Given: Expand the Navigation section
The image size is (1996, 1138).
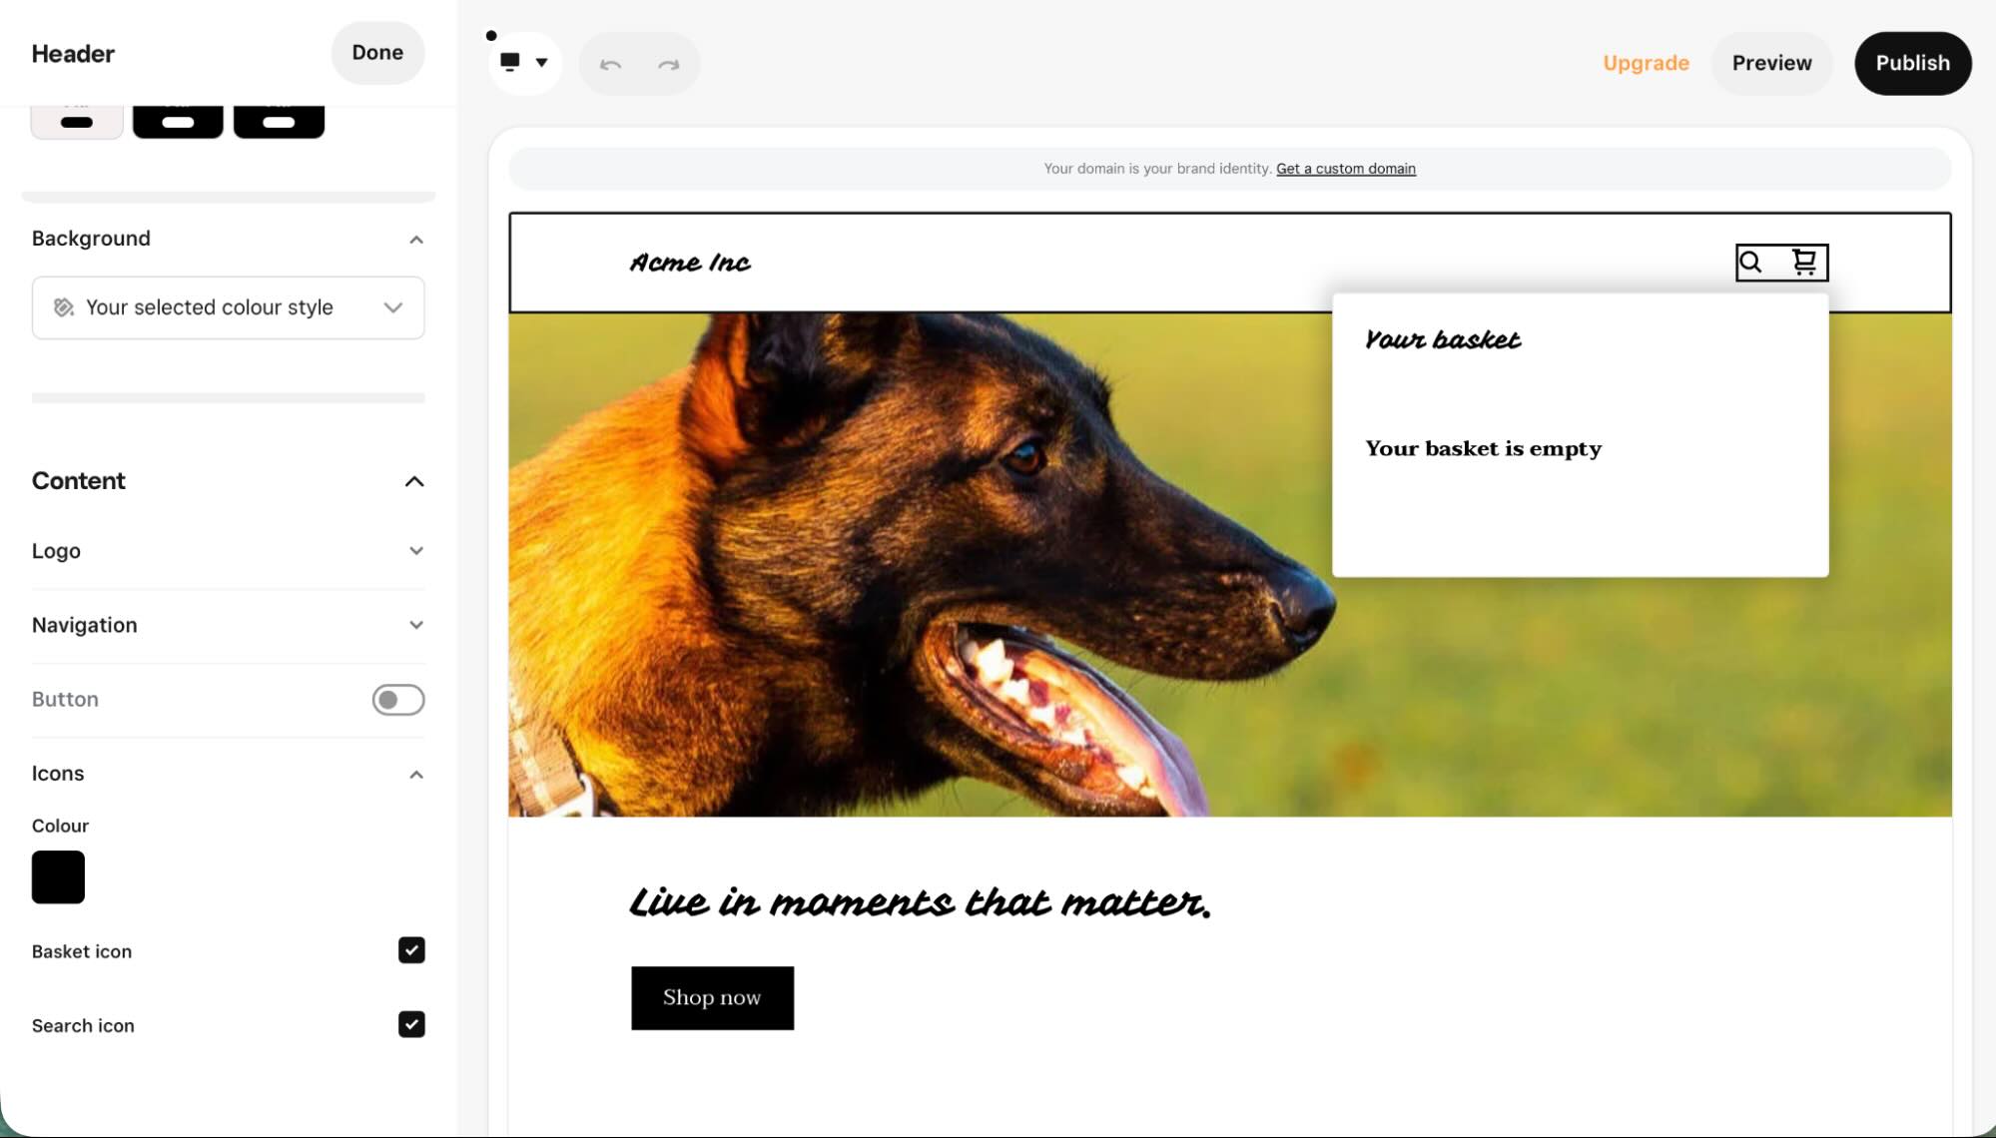Looking at the screenshot, I should pyautogui.click(x=416, y=625).
